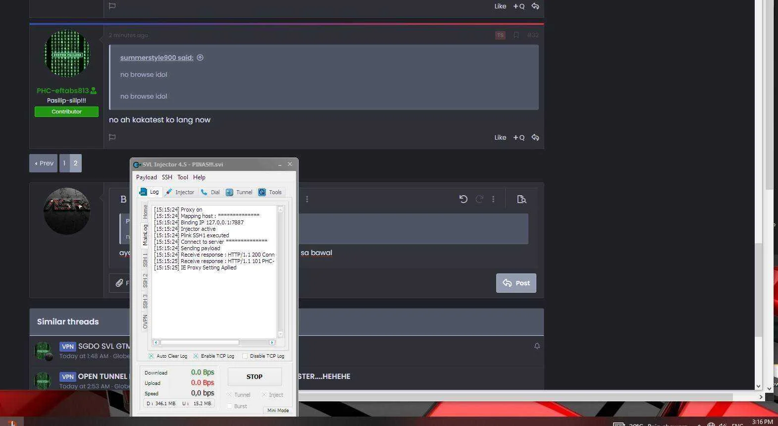Toggle bold in the reply editor

click(x=123, y=199)
